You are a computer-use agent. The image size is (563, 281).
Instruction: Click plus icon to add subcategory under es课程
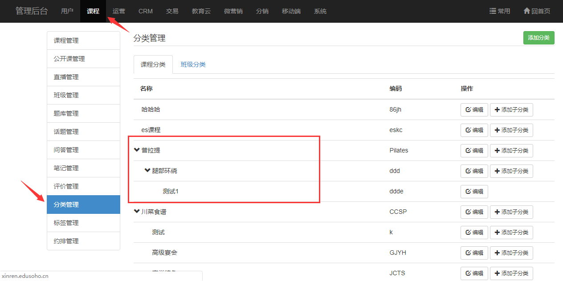(x=497, y=130)
